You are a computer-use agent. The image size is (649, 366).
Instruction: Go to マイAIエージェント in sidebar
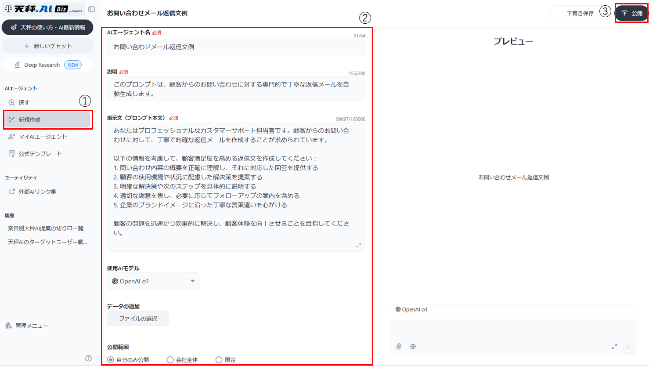pyautogui.click(x=42, y=137)
